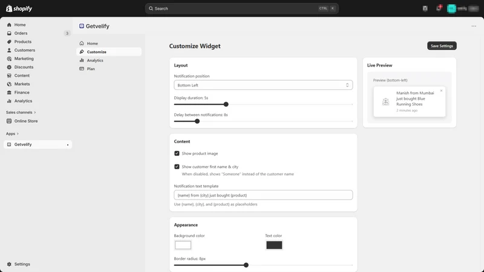Open Customers page link
This screenshot has height=272, width=484.
click(x=25, y=50)
